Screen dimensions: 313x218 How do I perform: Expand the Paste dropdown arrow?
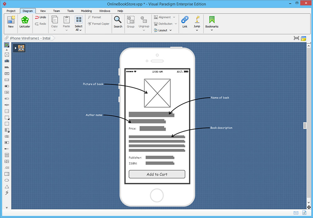pyautogui.click(x=66, y=30)
